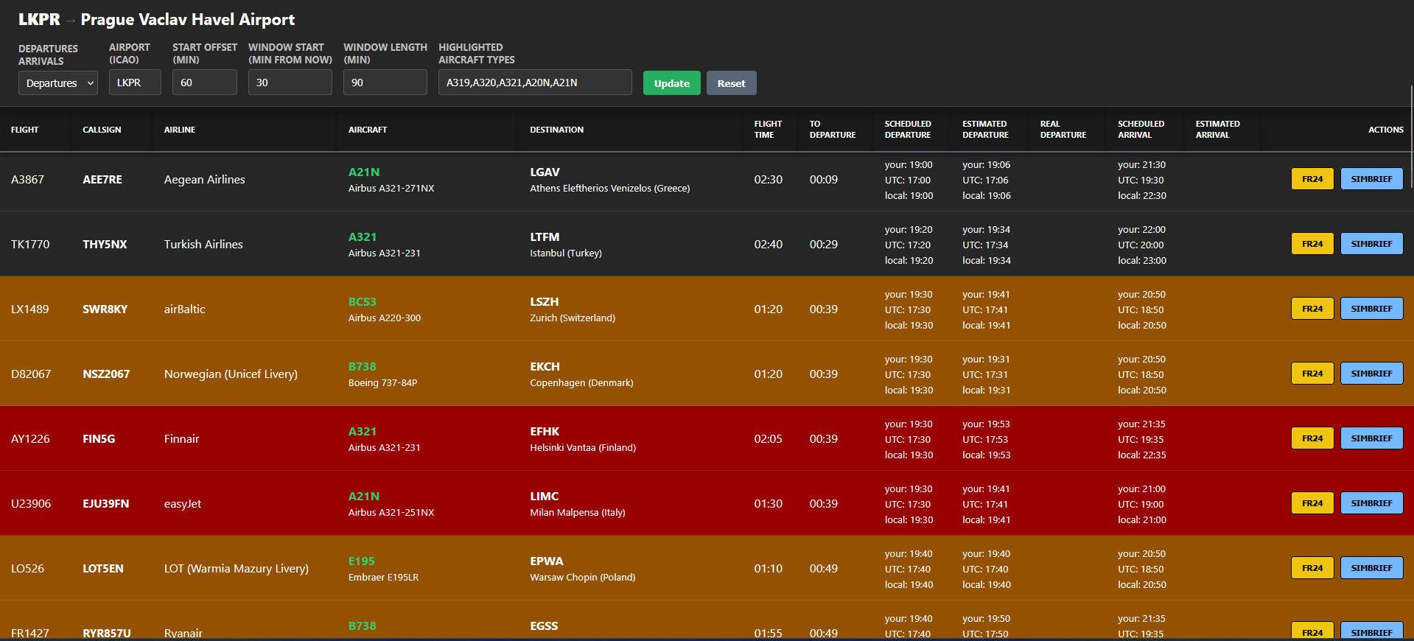1414x641 pixels.
Task: Select callsign SWR8KY
Action: [x=105, y=309]
